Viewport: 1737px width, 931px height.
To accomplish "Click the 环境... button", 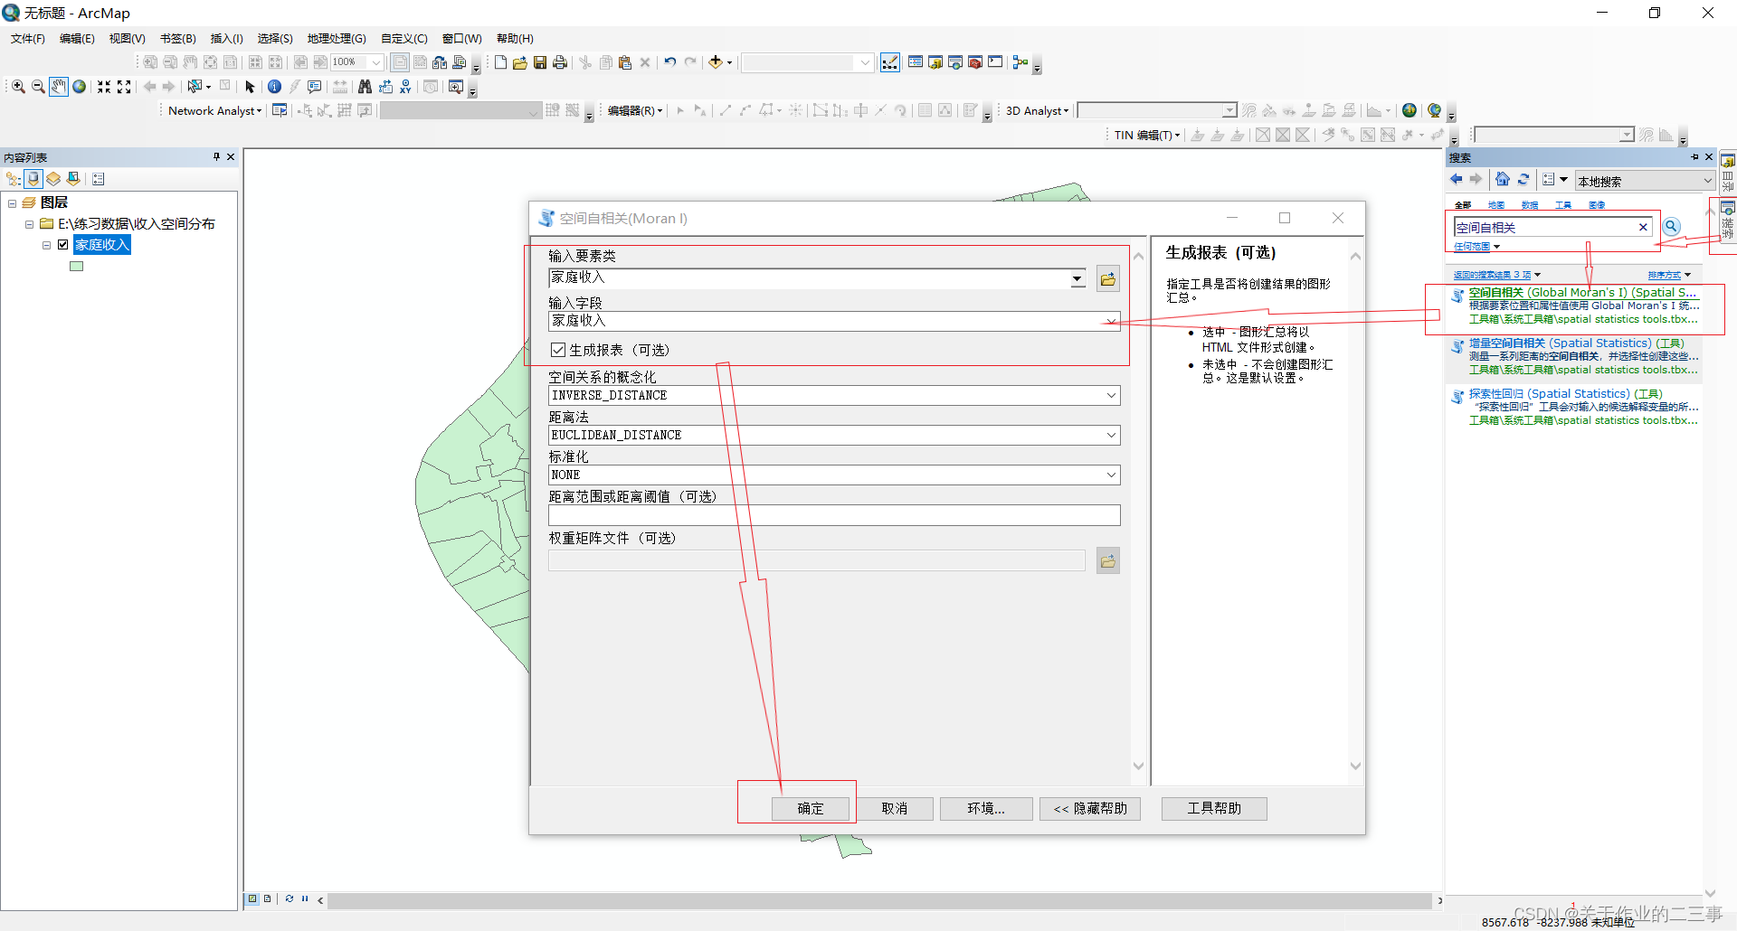I will pos(986,808).
